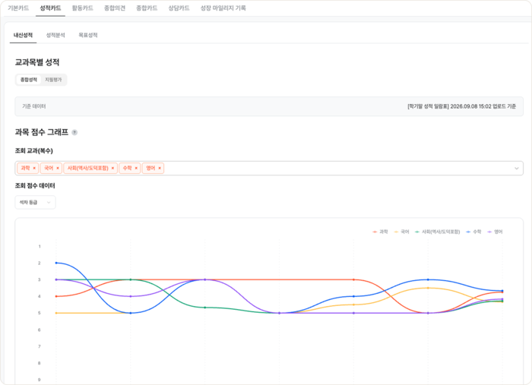
Task: Toggle 영어 series in chart legend
Action: (x=495, y=232)
